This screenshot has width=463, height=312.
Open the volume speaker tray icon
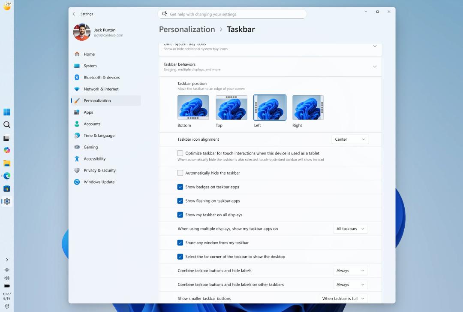click(x=7, y=278)
